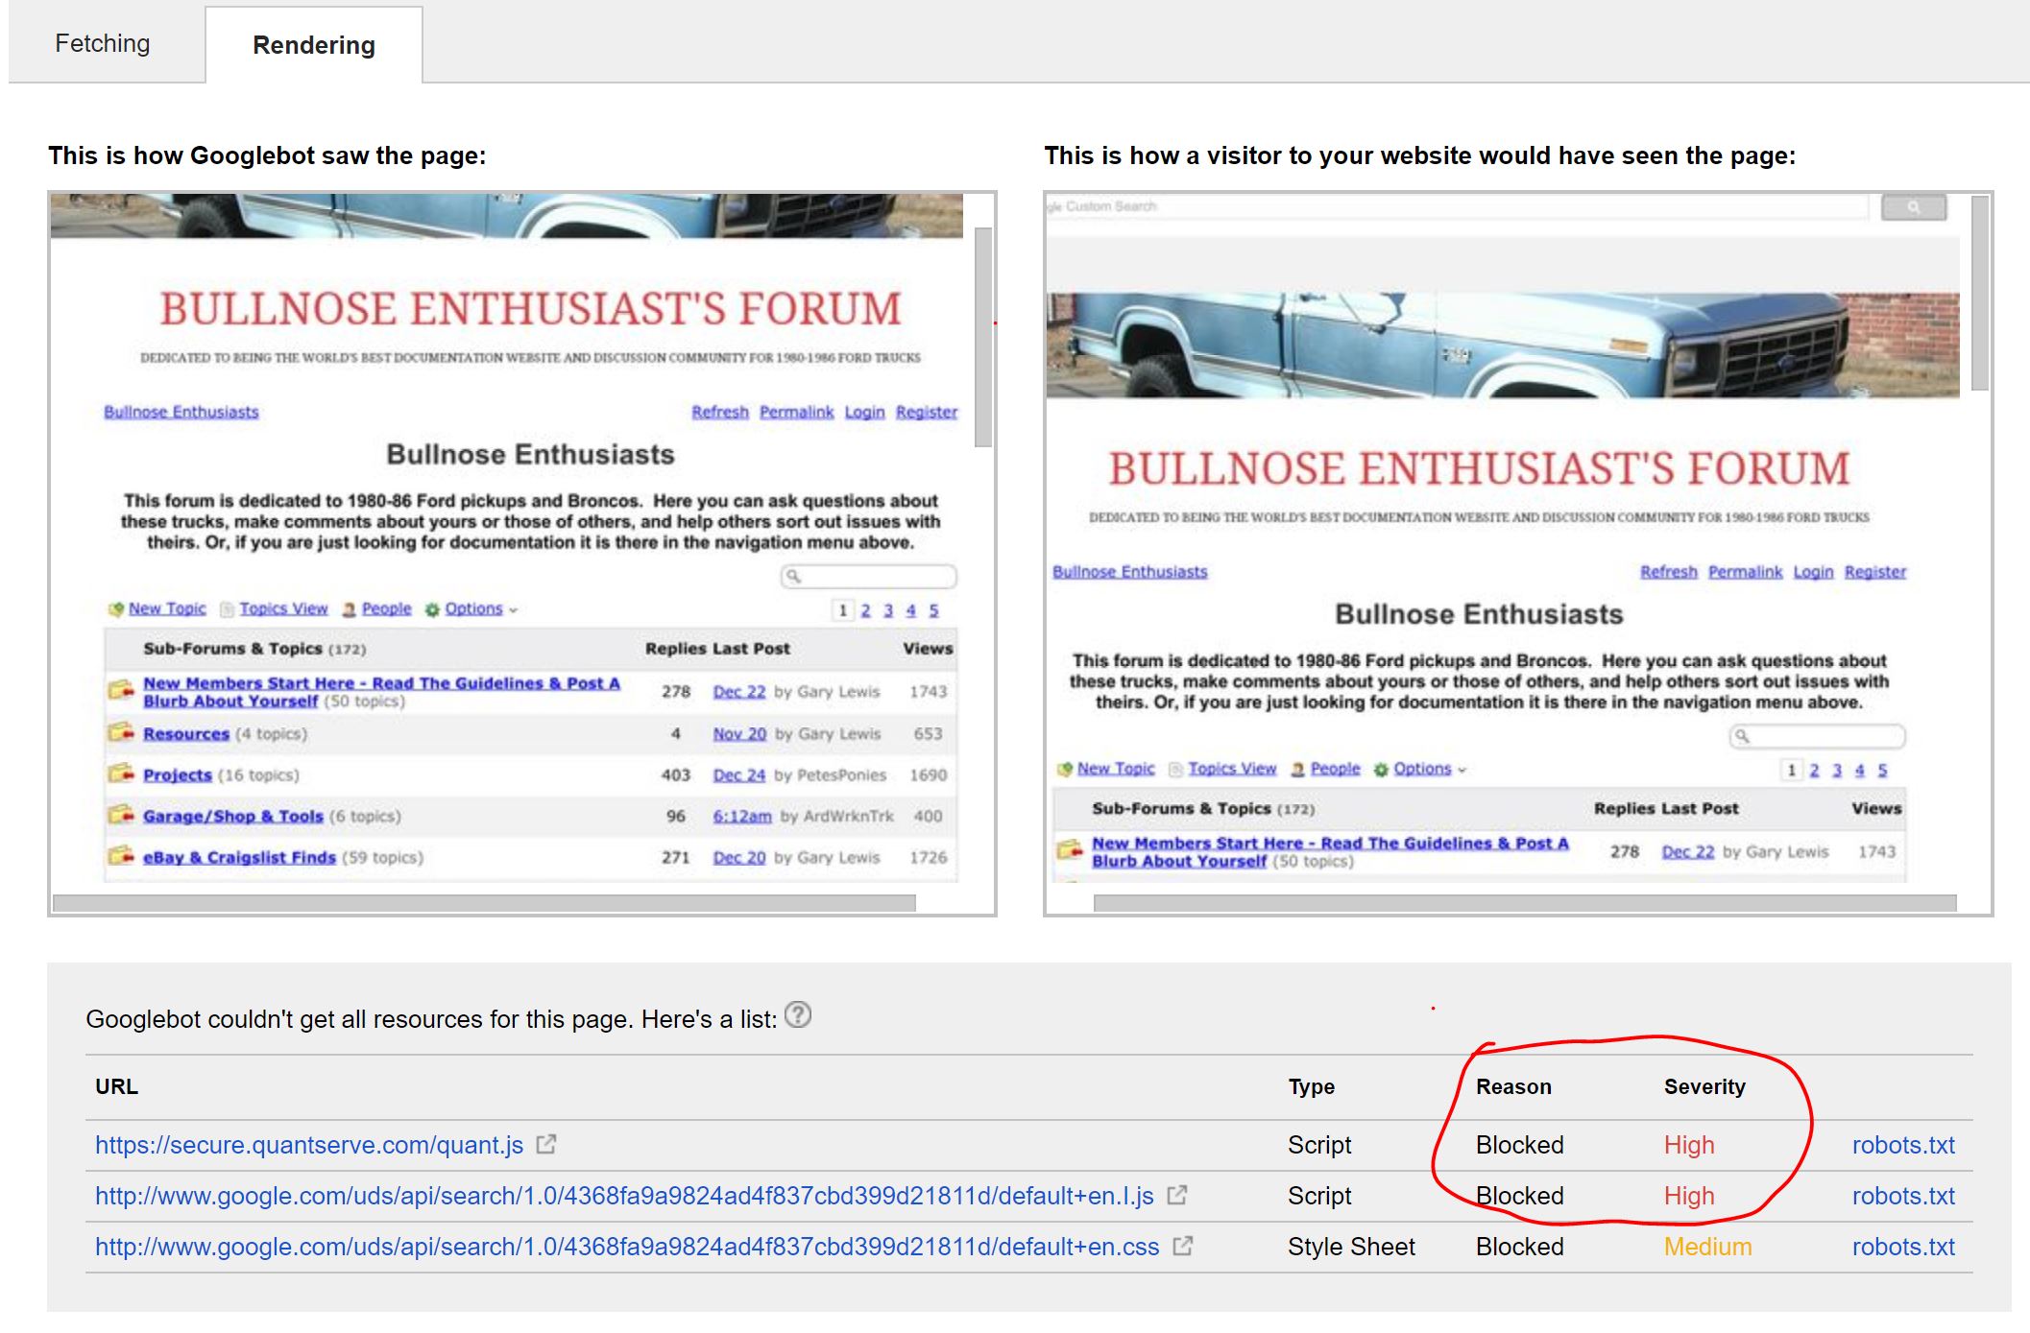The image size is (2030, 1333).
Task: Click the Options gear in visitor view
Action: (x=1381, y=770)
